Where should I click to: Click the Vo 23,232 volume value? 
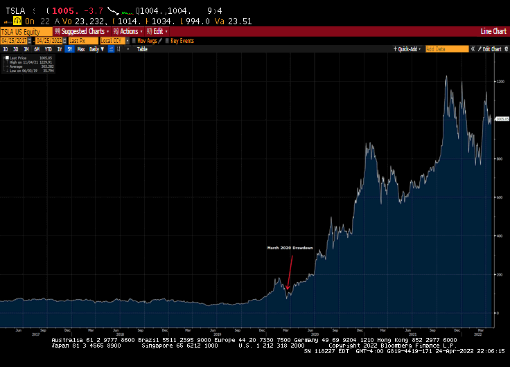pyautogui.click(x=83, y=21)
